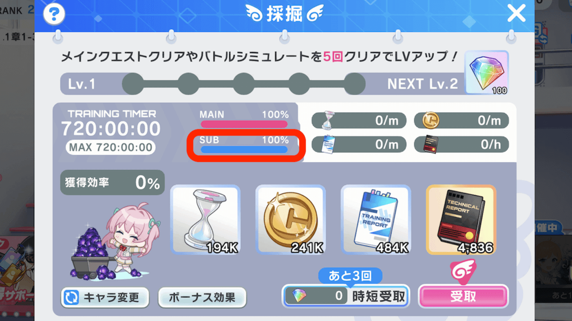Tap the rainbow gem level-up reward
The height and width of the screenshot is (321, 572).
tap(487, 73)
